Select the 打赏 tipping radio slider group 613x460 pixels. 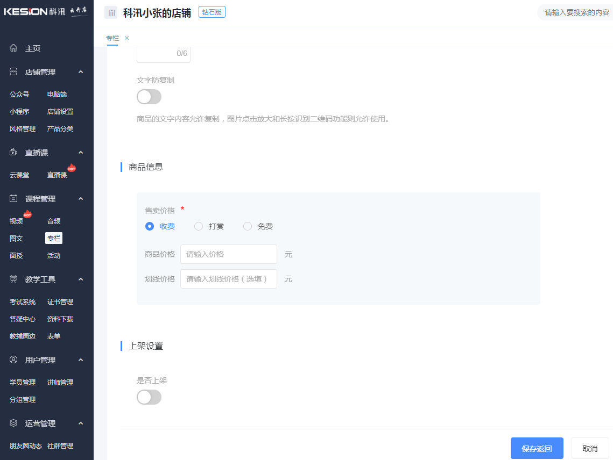coord(198,226)
